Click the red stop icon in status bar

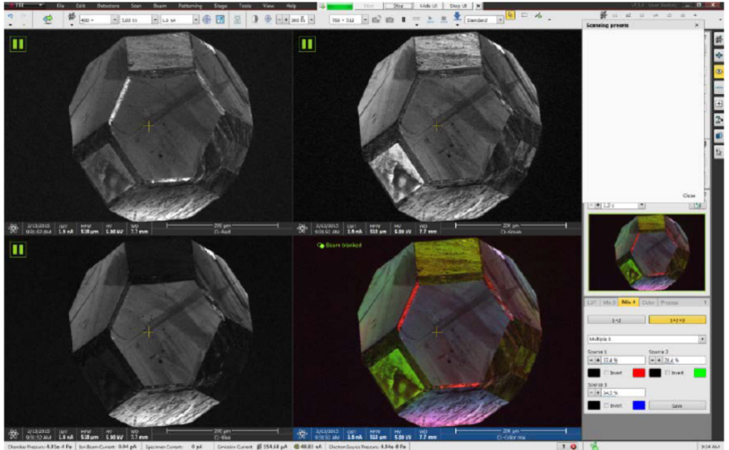[573, 446]
